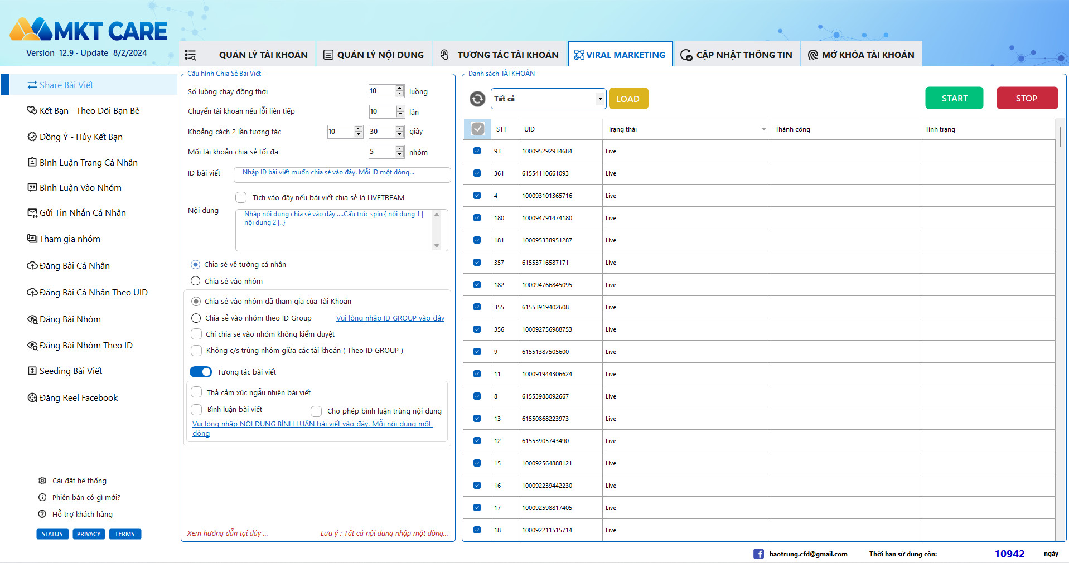1069x563 pixels.
Task: Tick the LIVETREAM post checkbox
Action: 241,197
